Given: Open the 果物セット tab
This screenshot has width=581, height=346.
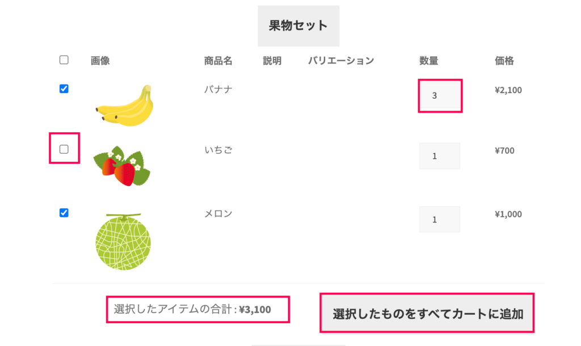Looking at the screenshot, I should (298, 26).
